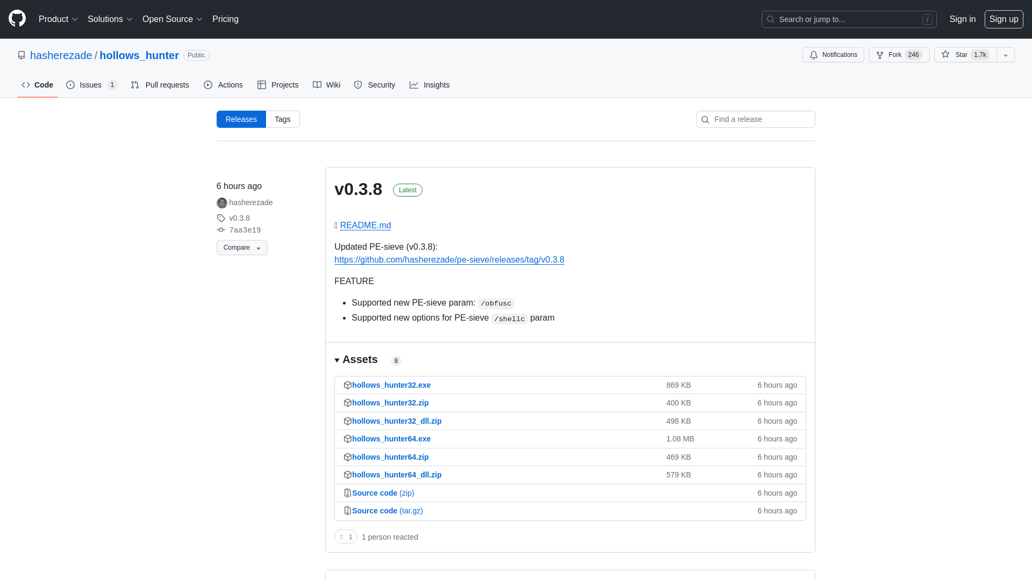Image resolution: width=1032 pixels, height=580 pixels.
Task: Download hollows_hunter64.zip
Action: (x=390, y=457)
